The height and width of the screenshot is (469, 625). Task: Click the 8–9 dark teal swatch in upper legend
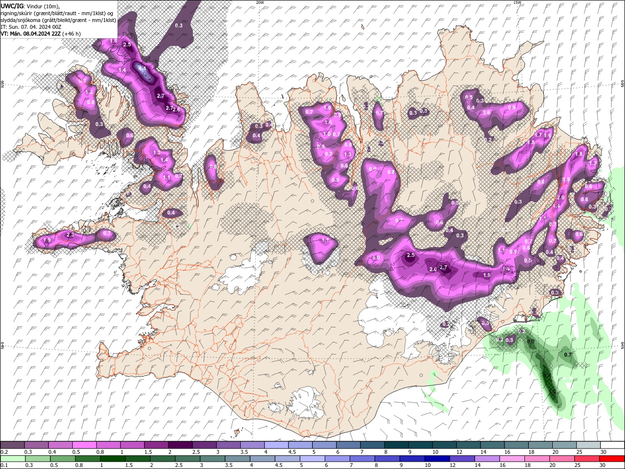point(396,445)
